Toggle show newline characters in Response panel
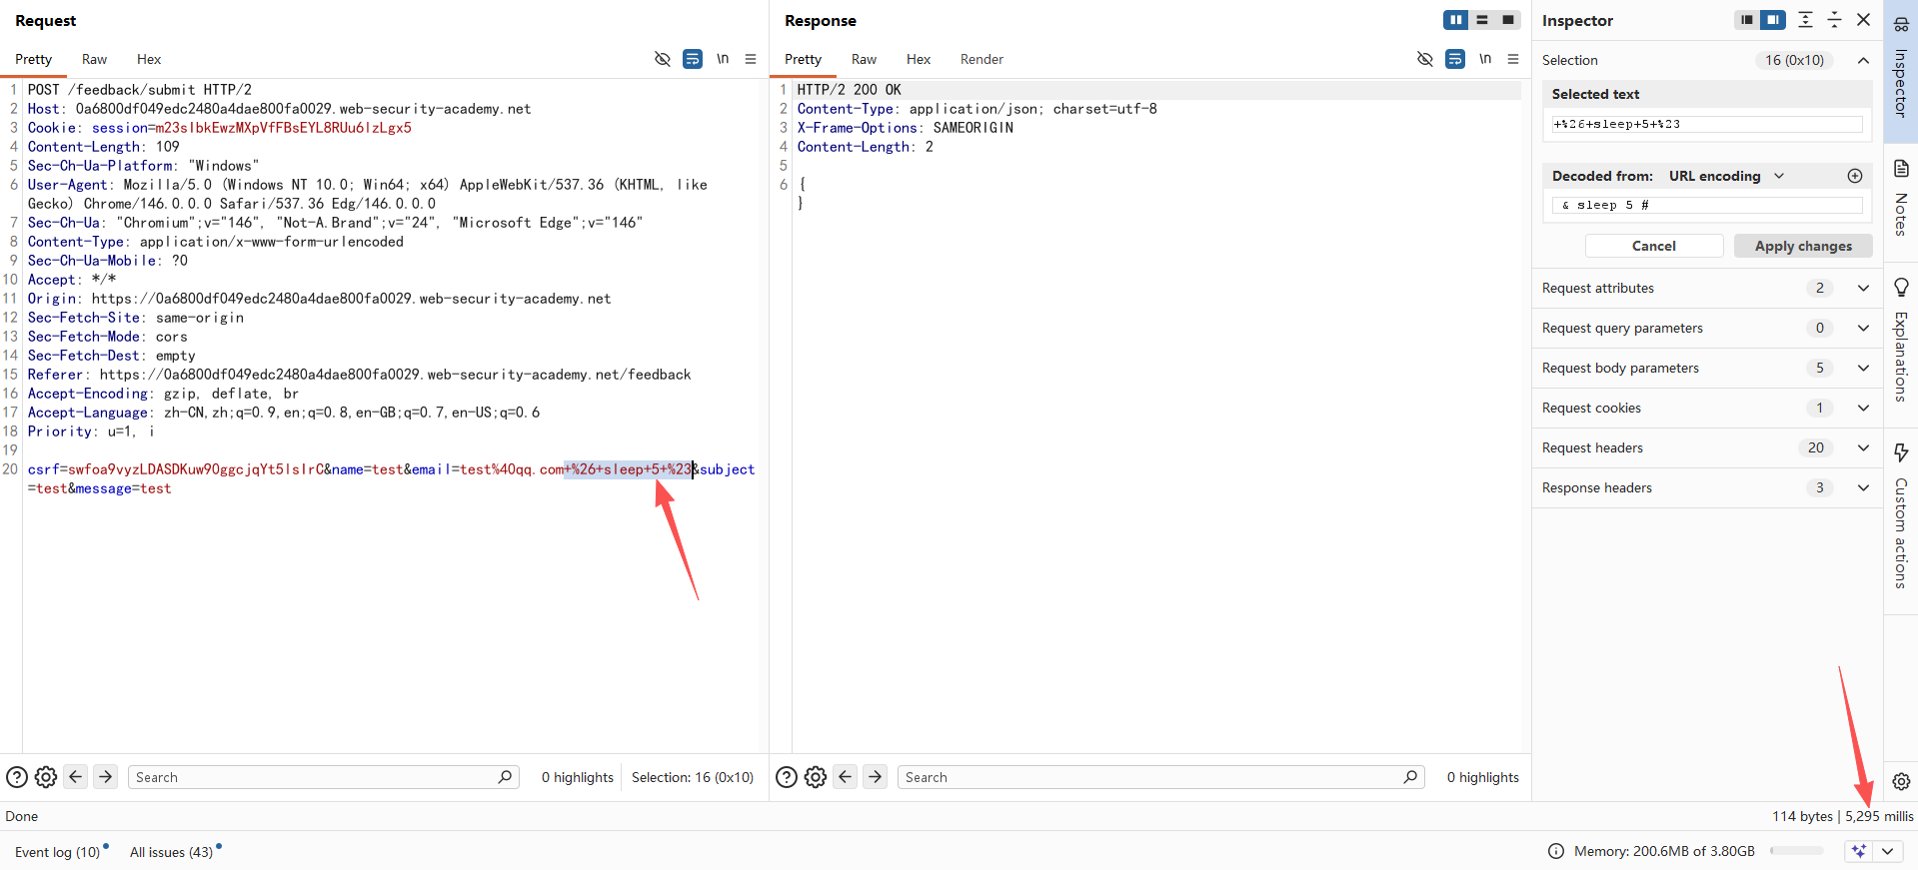Screen dimensions: 1918x870 [x=1485, y=59]
